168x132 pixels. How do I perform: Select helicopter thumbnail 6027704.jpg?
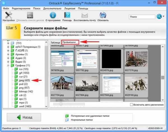[62, 86]
